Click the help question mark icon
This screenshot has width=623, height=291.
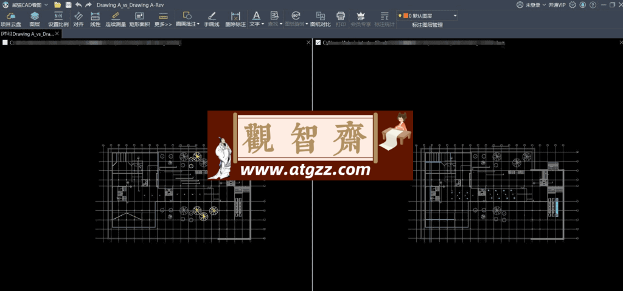(593, 5)
